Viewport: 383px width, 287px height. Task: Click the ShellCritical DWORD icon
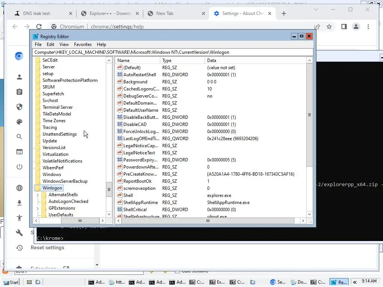coord(119,209)
